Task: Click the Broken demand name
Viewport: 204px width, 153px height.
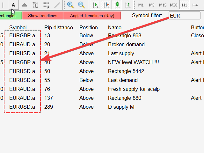Action: [126, 44]
